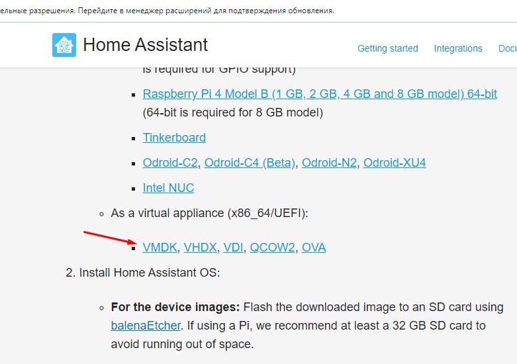Click the Home Assistant house logo icon
Viewport: 517px width, 364px height.
(x=64, y=45)
